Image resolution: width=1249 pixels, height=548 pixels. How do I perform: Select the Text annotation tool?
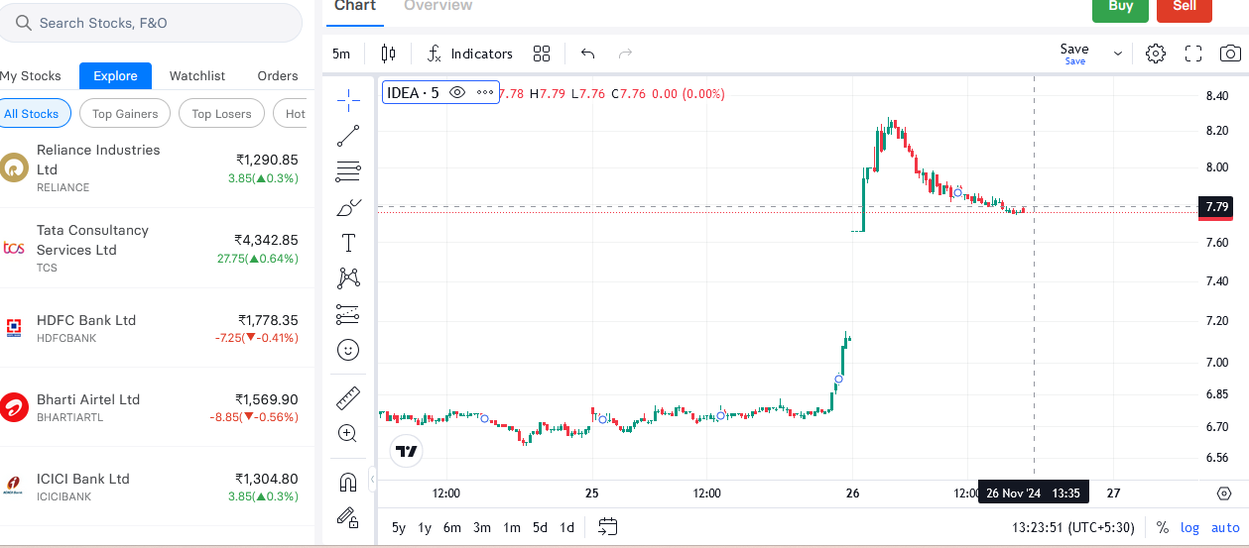pos(348,243)
